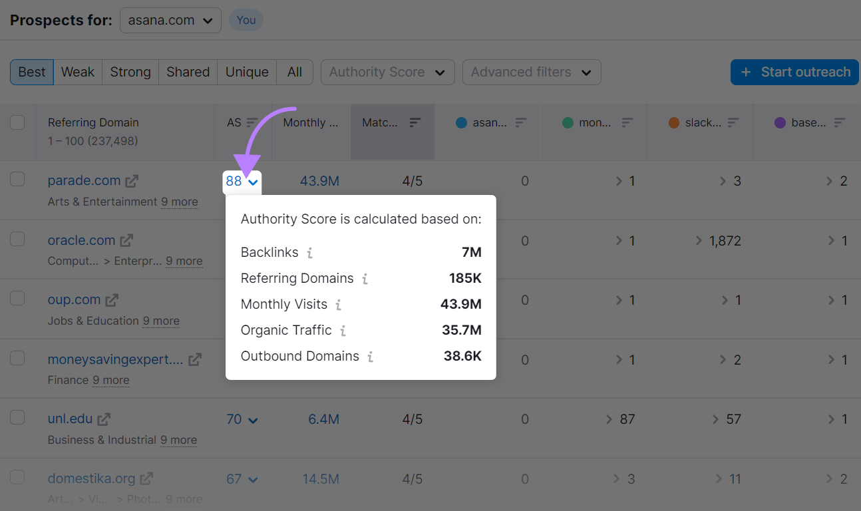Tick the moneysavingexpert row checkbox
The width and height of the screenshot is (861, 511).
click(17, 358)
